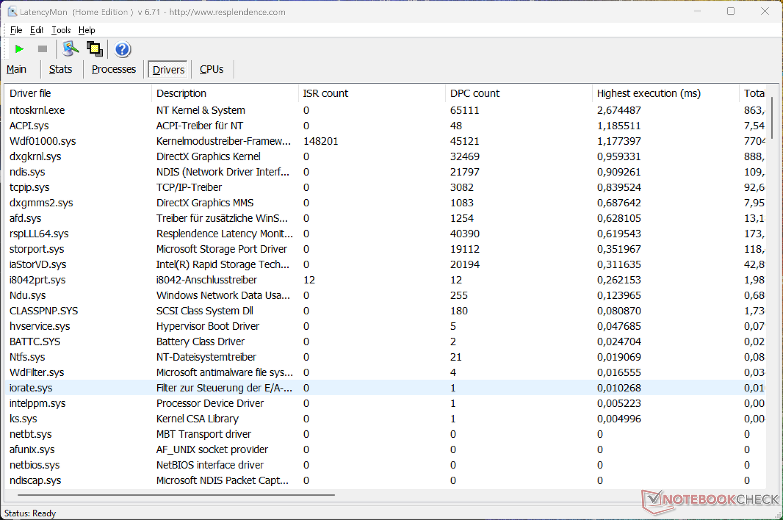Click the horizontal scrollbar thumb
Image resolution: width=783 pixels, height=520 pixels.
pyautogui.click(x=176, y=494)
